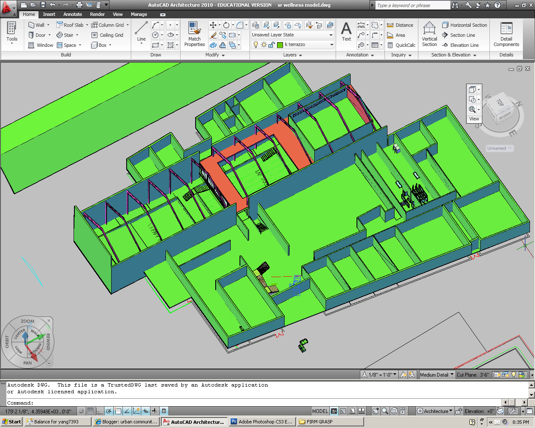This screenshot has width=535, height=428.
Task: Toggle Object Snap Tracking in status bar
Action: [x=127, y=411]
